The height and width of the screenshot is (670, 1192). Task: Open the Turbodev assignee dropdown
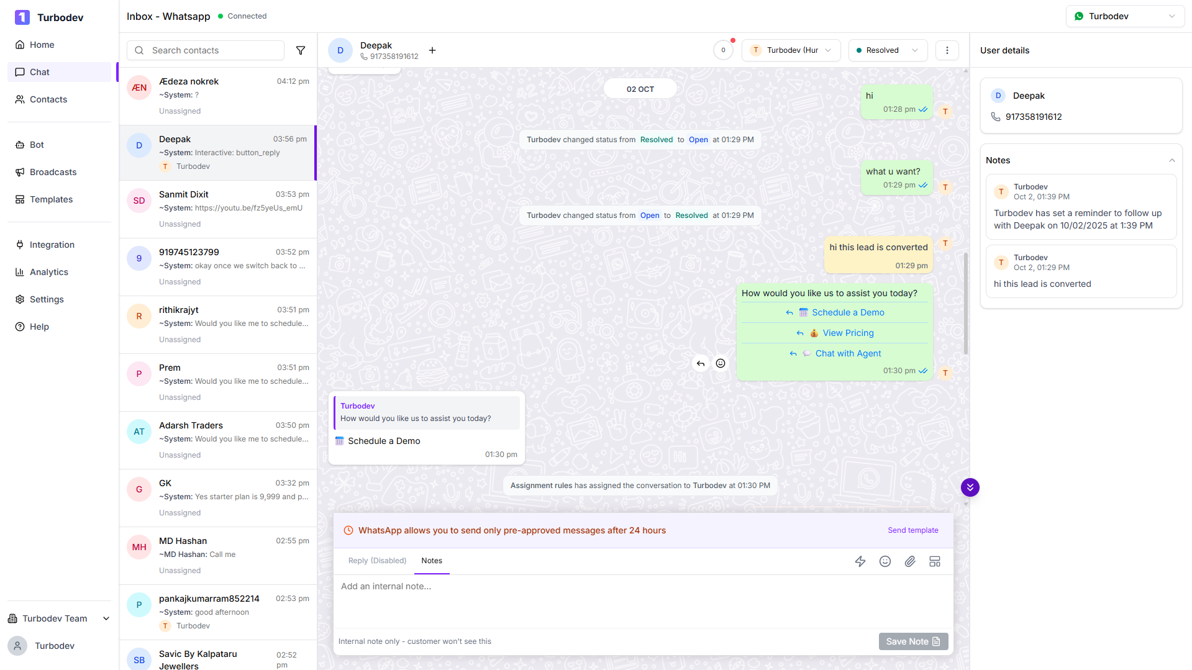pos(791,50)
